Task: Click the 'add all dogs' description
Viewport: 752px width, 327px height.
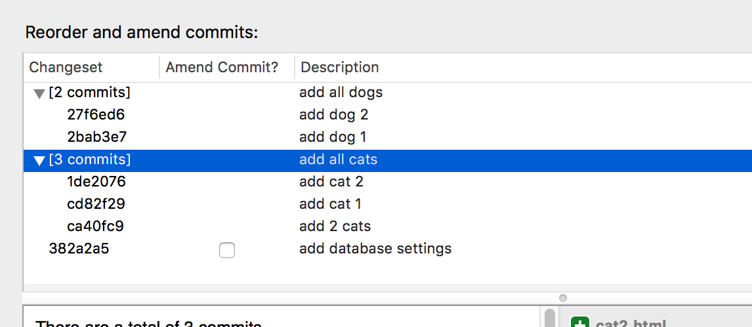Action: (341, 93)
